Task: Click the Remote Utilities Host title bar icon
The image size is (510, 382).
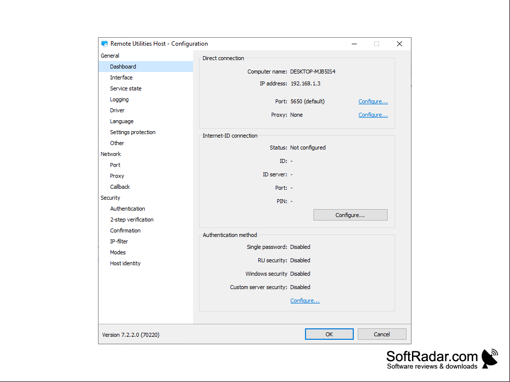Action: 104,44
